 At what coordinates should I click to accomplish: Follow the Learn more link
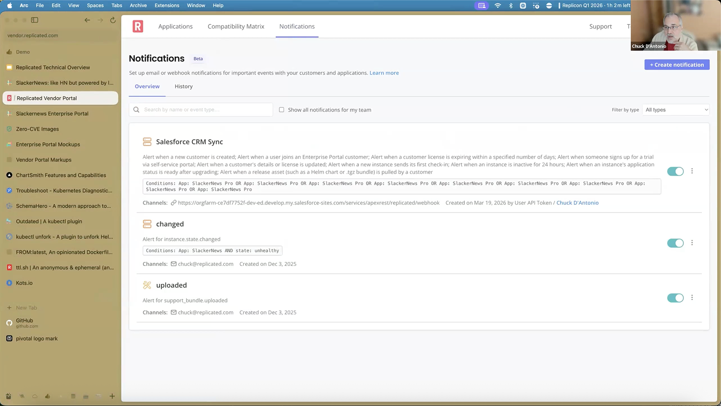[384, 73]
